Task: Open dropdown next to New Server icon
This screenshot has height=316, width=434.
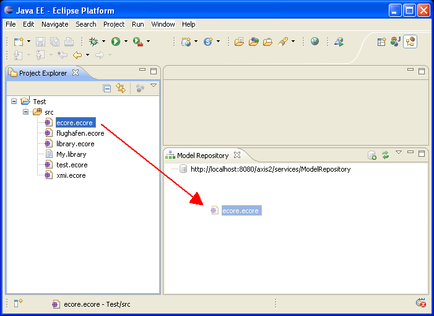Action: (x=196, y=42)
